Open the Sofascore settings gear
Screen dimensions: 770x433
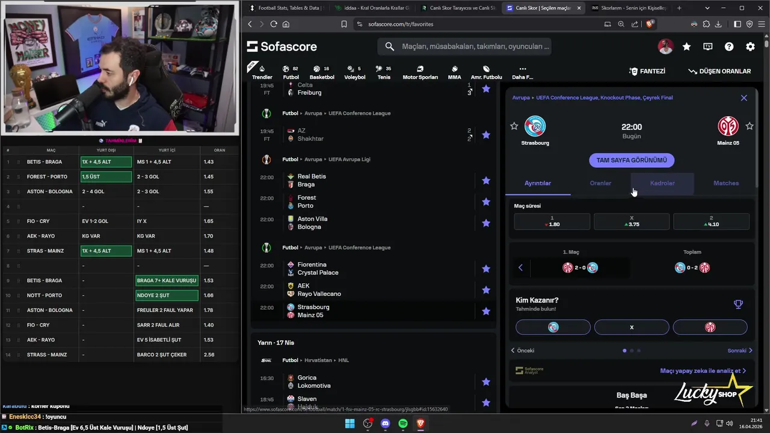750,46
